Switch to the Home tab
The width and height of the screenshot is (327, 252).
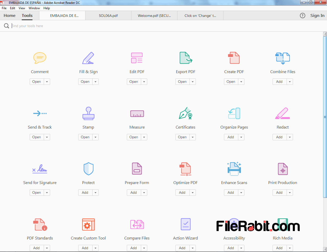9,16
